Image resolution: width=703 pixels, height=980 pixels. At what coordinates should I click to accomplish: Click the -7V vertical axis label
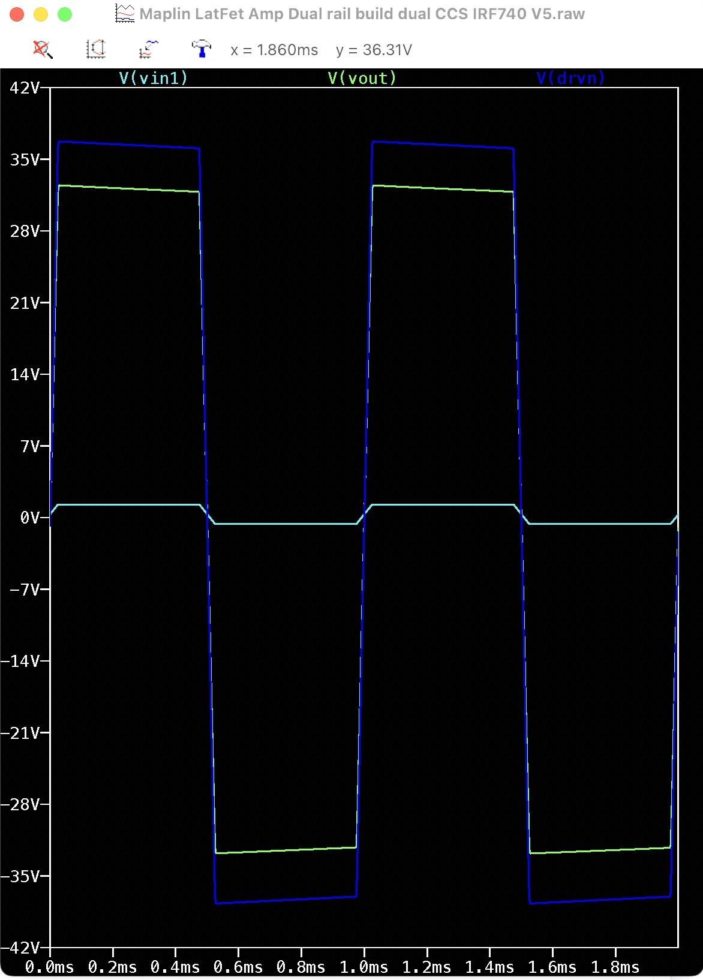[x=25, y=590]
